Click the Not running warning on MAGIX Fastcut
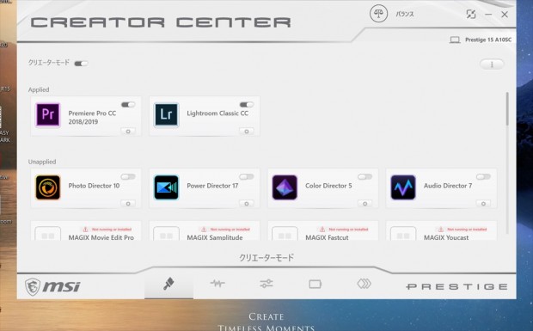 point(345,230)
